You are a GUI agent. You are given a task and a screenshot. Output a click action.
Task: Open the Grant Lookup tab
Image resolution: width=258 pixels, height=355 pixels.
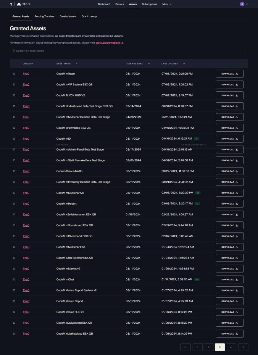pos(89,16)
